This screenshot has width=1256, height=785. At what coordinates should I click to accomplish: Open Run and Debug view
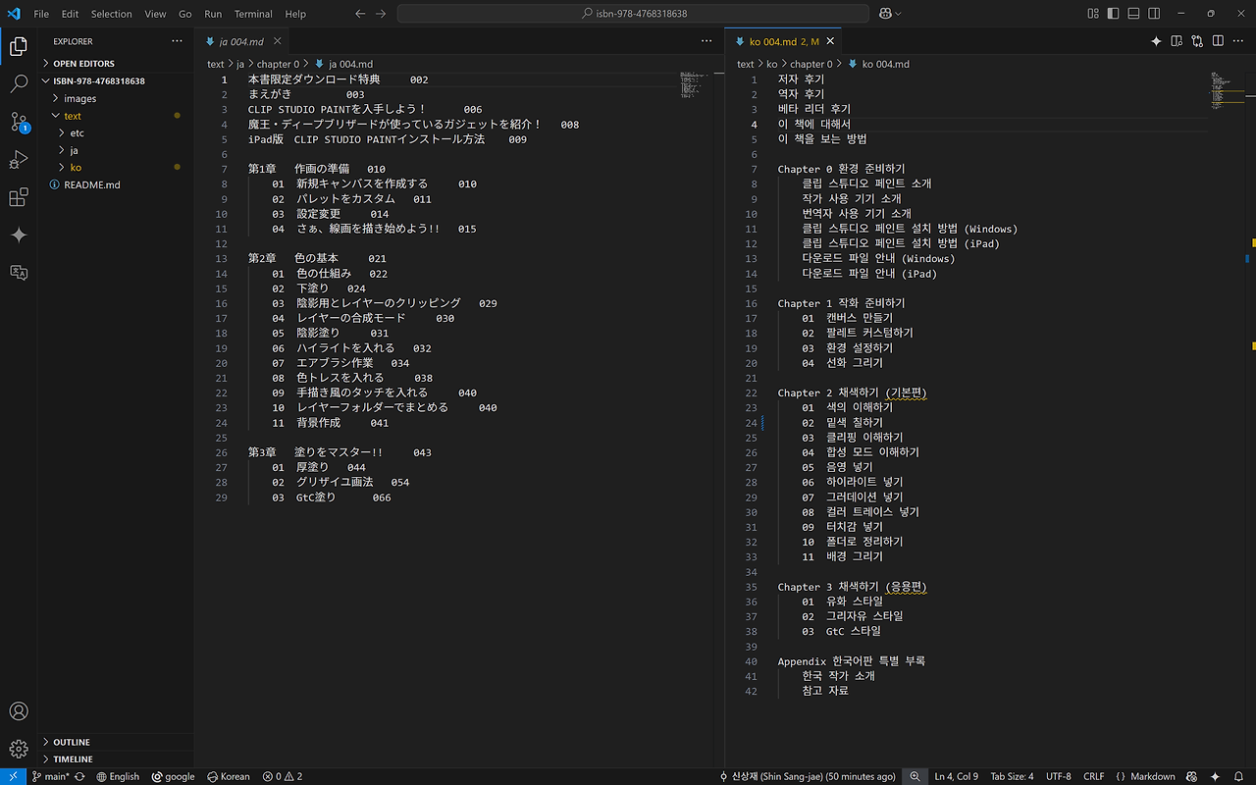(x=19, y=160)
